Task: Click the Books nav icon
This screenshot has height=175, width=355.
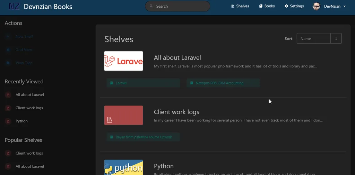Action: tap(261, 6)
